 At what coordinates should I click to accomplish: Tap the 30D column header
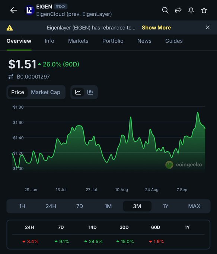(x=124, y=227)
